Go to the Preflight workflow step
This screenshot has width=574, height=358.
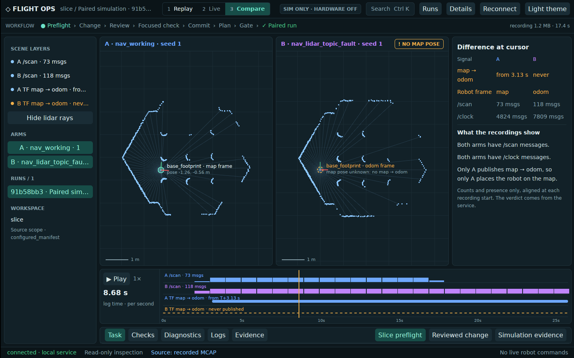[56, 25]
